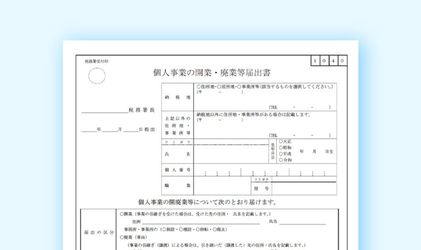Select the 事業所等 radio option
This screenshot has height=250, width=421.
239,87
